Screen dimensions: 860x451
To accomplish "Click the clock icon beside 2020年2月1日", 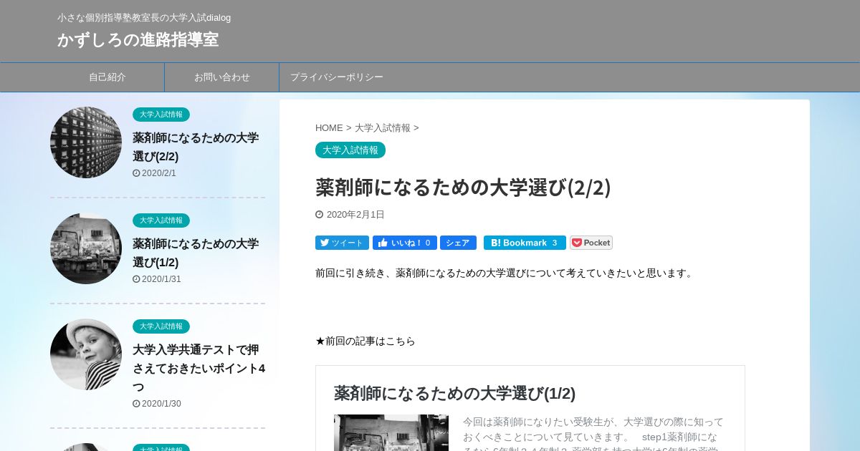I will (319, 215).
